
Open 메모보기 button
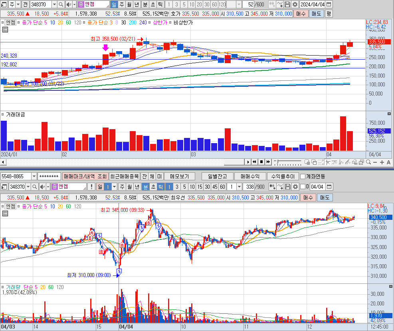(x=179, y=176)
